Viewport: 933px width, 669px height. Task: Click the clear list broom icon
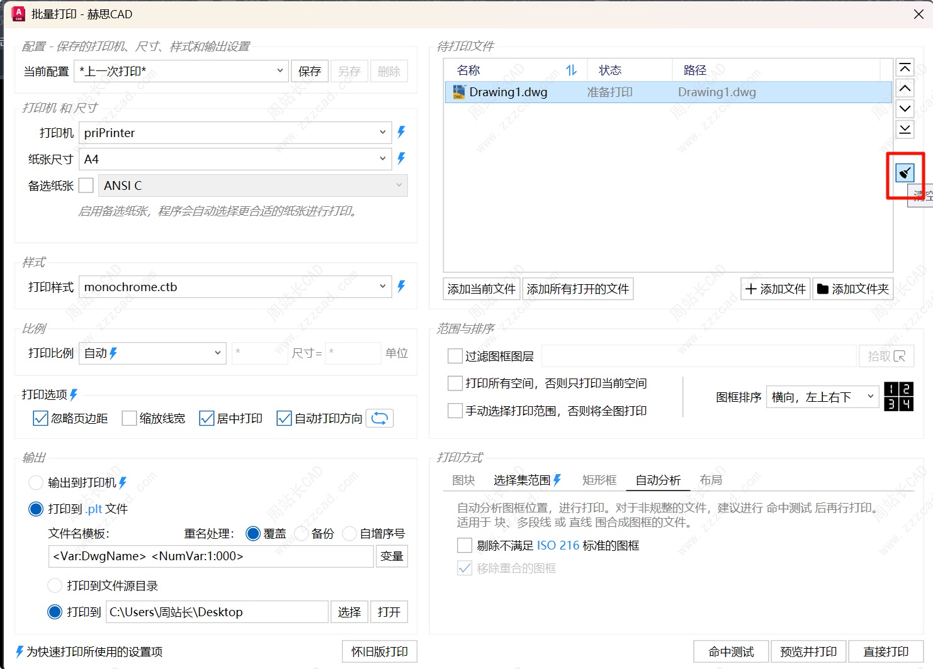click(905, 172)
